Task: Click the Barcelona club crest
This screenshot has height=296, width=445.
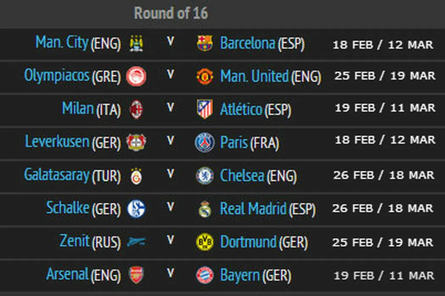Action: (x=205, y=43)
